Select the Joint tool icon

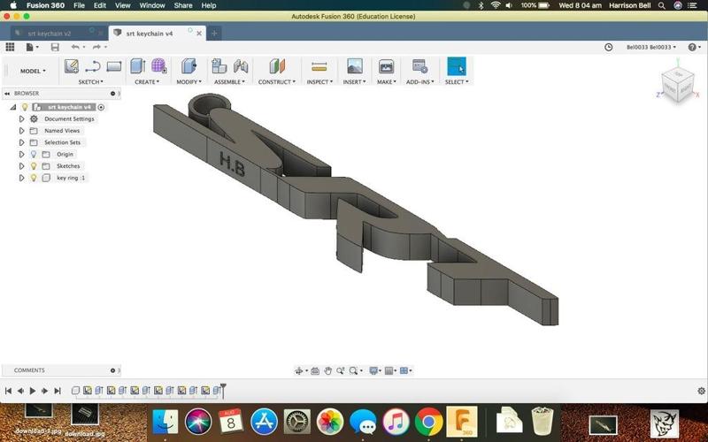241,67
